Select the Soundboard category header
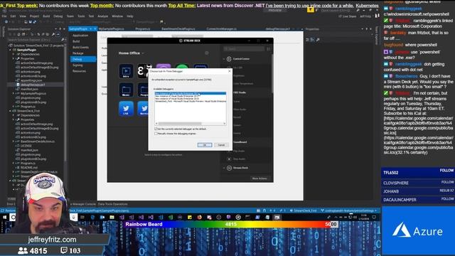The height and width of the screenshot is (256, 455). click(x=240, y=142)
